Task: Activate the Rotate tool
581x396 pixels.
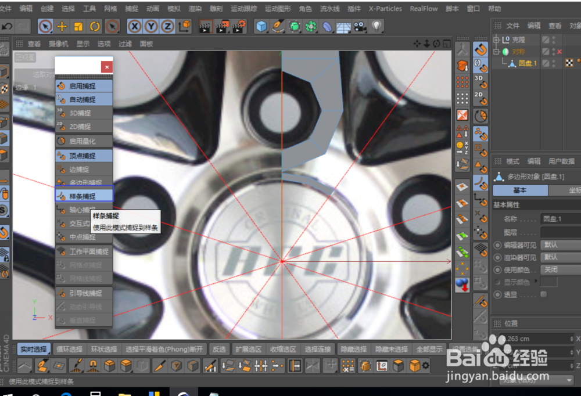Action: coord(95,26)
